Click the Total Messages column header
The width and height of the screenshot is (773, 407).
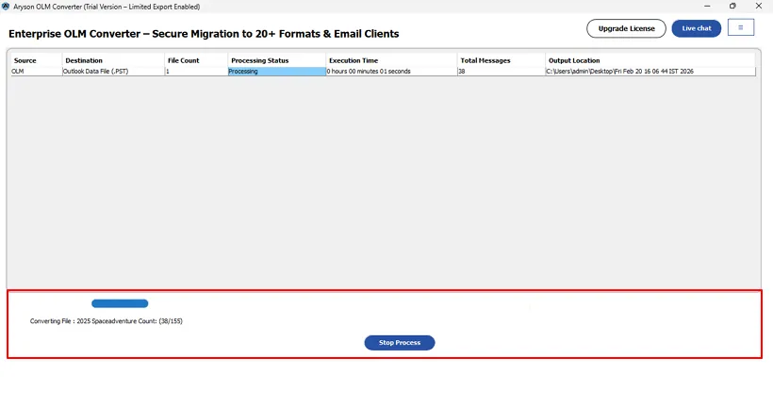[x=485, y=60]
